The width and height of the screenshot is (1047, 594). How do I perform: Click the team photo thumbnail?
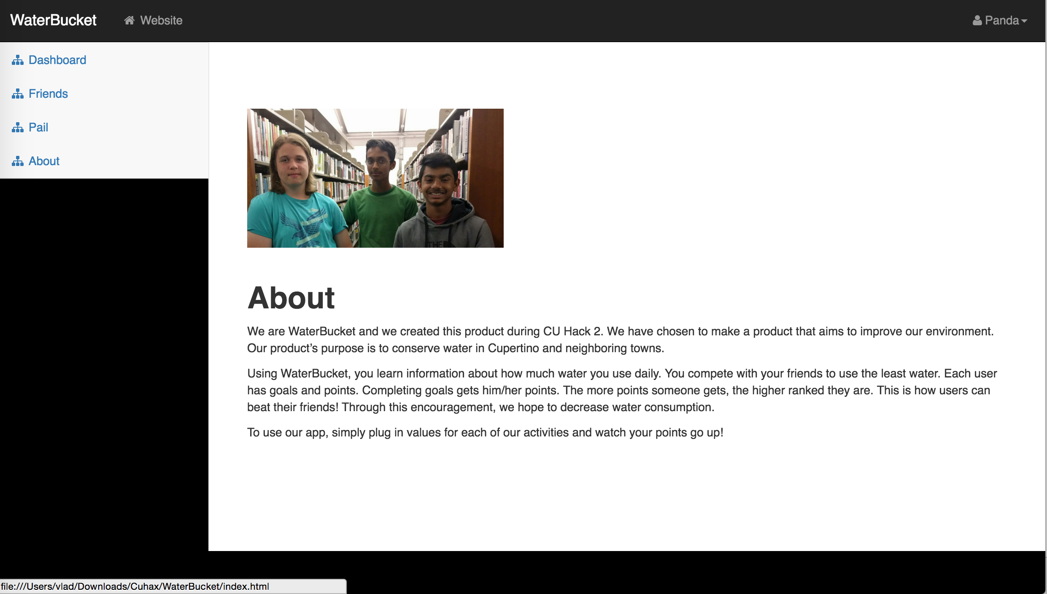pyautogui.click(x=375, y=178)
